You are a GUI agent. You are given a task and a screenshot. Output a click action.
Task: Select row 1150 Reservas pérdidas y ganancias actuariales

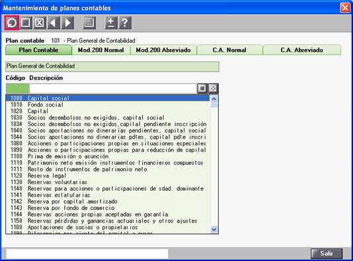pyautogui.click(x=108, y=221)
